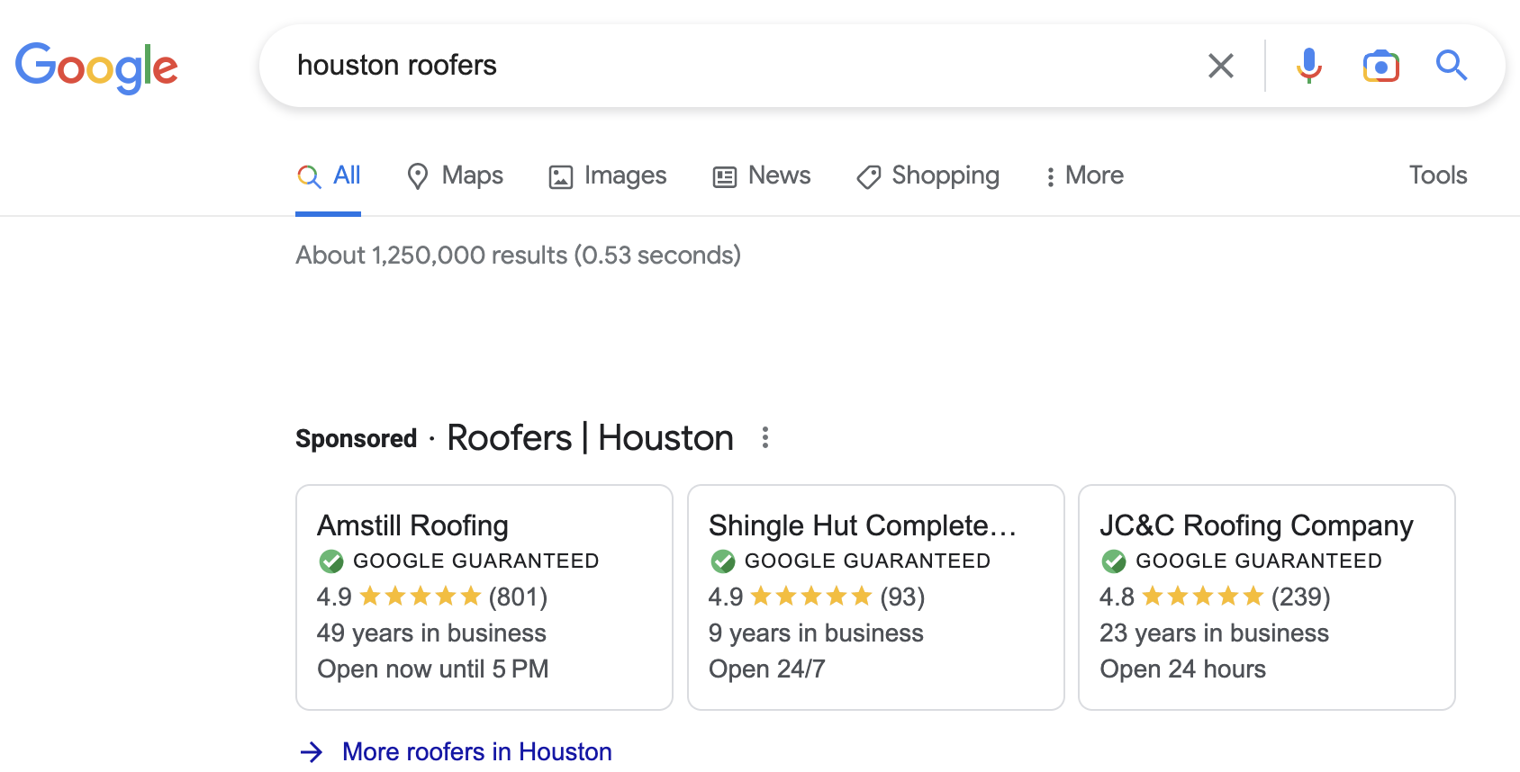Click the Sponsored label
The image size is (1520, 772).
pos(357,439)
